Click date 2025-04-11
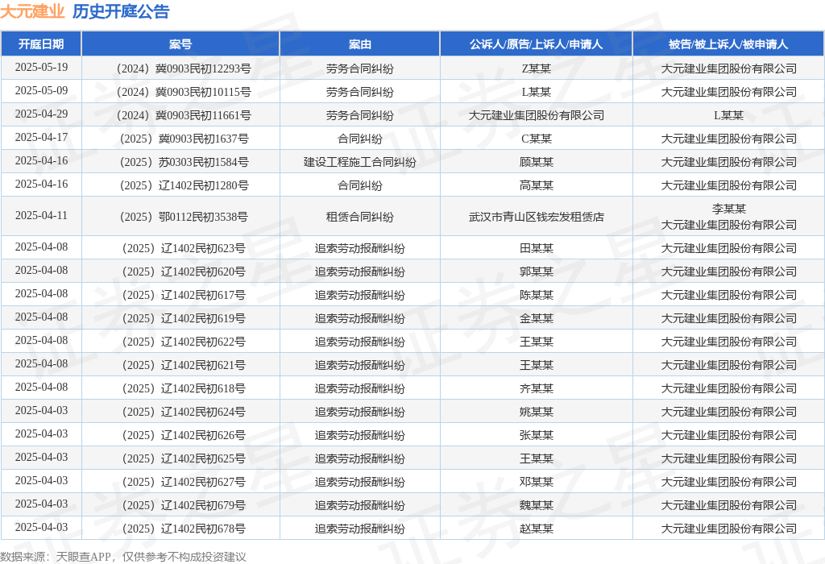825x564 pixels. click(x=41, y=215)
